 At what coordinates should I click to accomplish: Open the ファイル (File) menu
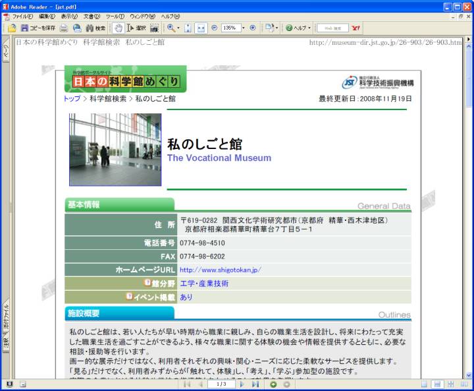pos(22,16)
